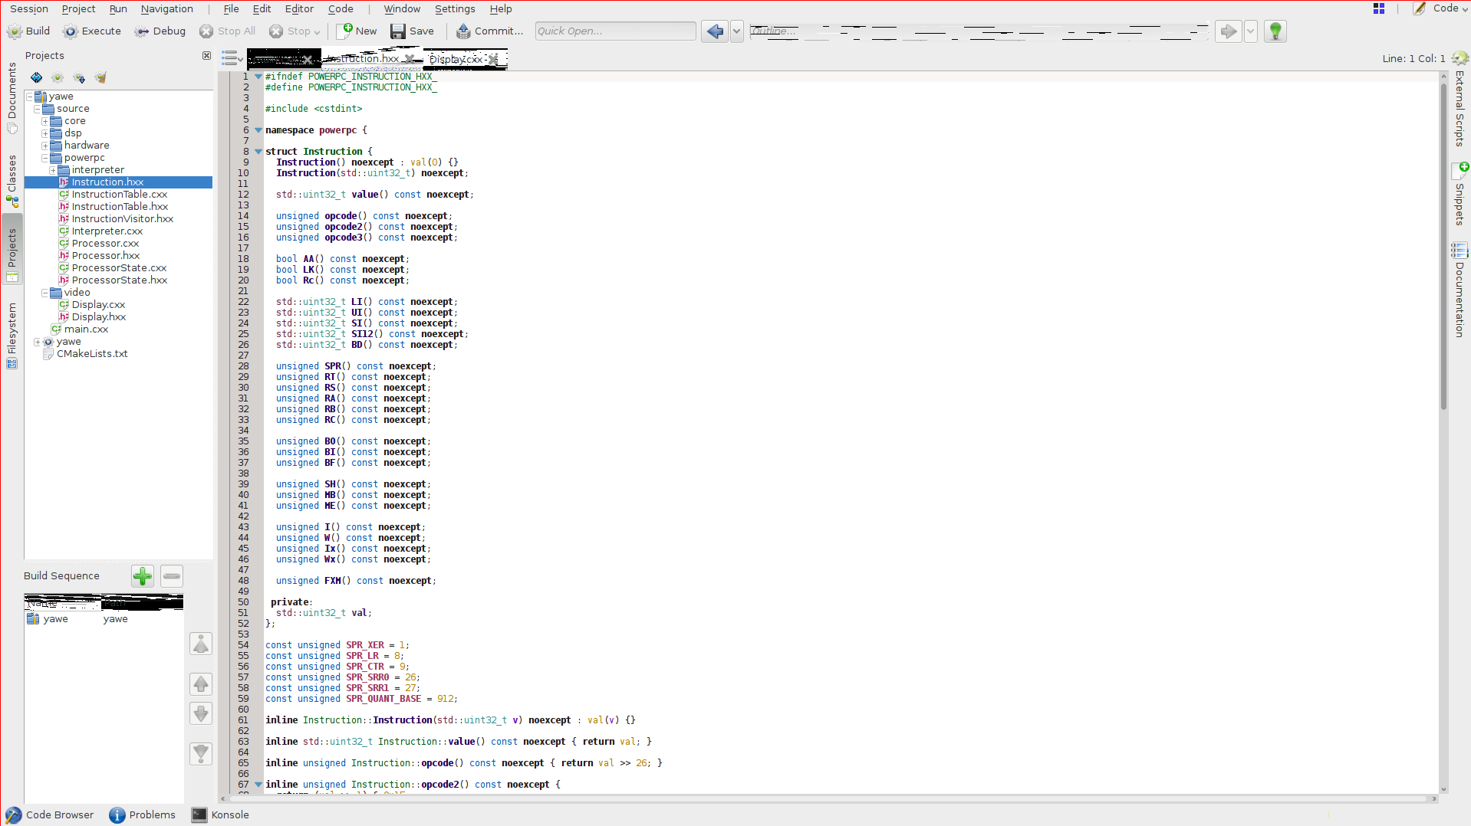This screenshot has width=1471, height=826.
Task: Click the locate current document icon in Projects
Action: pos(37,77)
